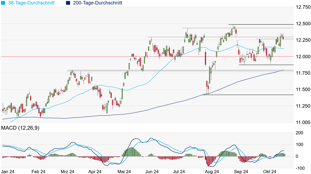Image resolution: width=311 pixels, height=174 pixels.
Task: Click the 12.500 price axis label
Action: pos(302,24)
